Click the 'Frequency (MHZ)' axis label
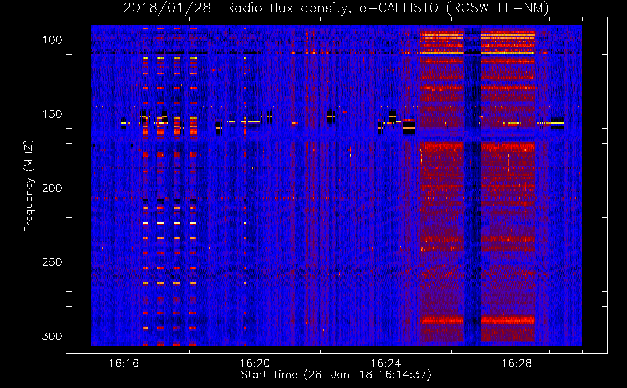 pyautogui.click(x=29, y=186)
